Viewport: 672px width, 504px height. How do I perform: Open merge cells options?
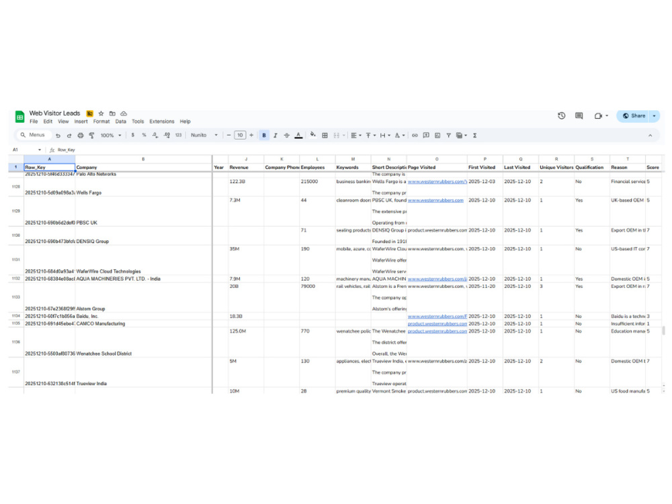[339, 135]
